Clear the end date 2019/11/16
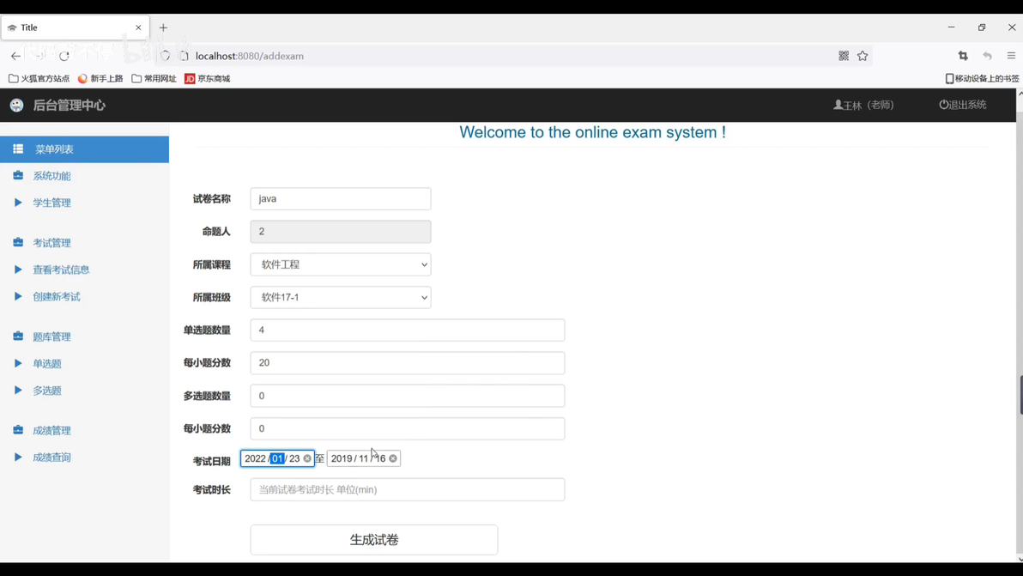Screen dimensions: 1023x576 point(393,458)
